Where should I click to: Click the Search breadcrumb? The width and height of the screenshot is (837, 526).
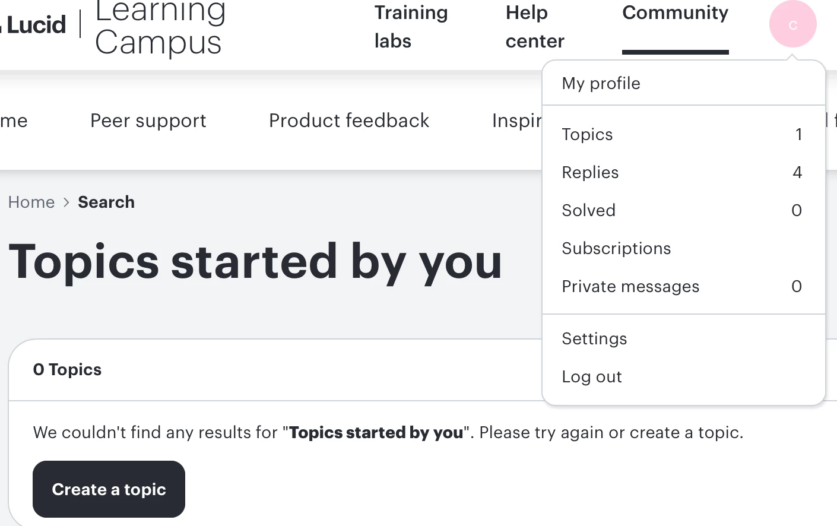[x=106, y=202]
